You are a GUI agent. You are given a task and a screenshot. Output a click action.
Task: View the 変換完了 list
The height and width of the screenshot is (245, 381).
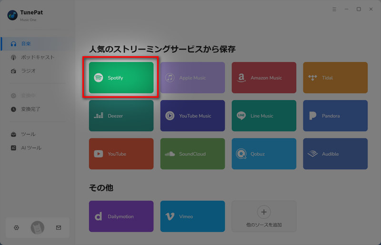coord(38,109)
